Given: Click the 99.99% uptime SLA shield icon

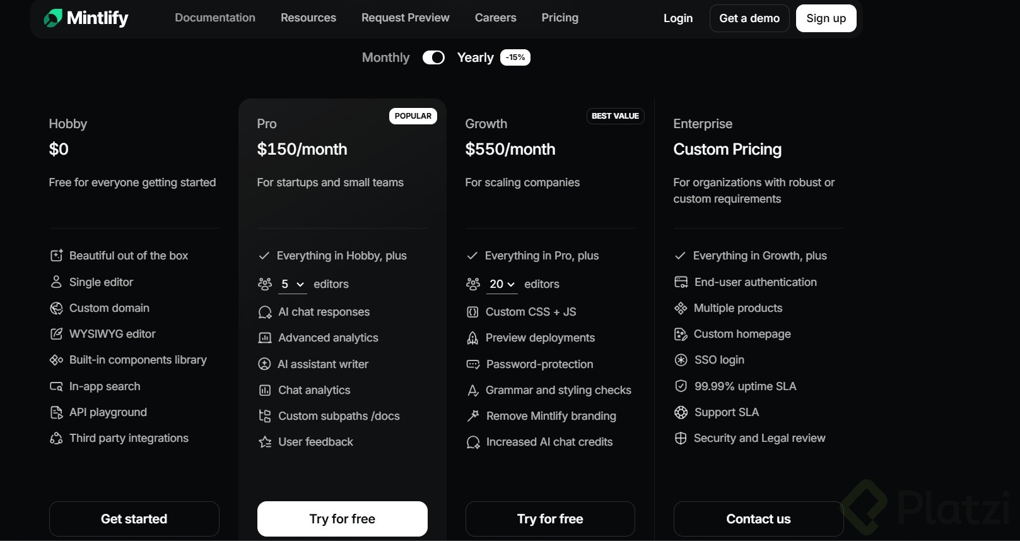Looking at the screenshot, I should pos(681,386).
